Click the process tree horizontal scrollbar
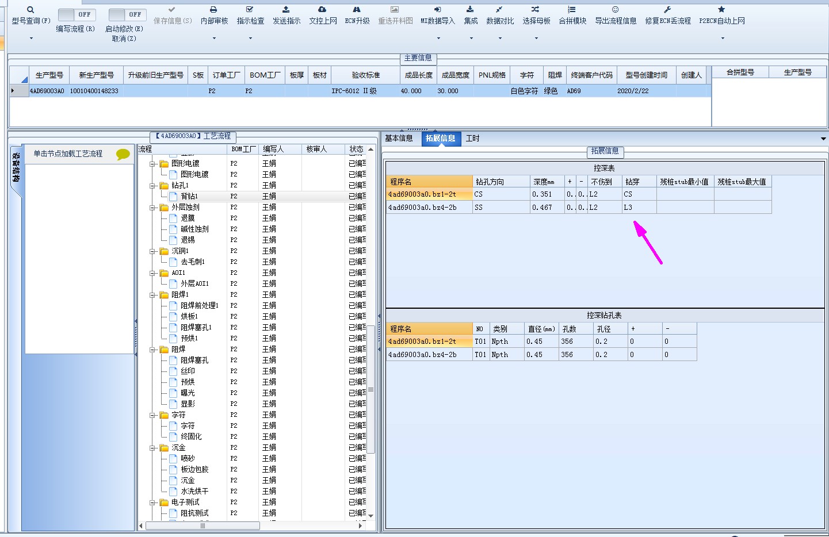 click(x=203, y=526)
